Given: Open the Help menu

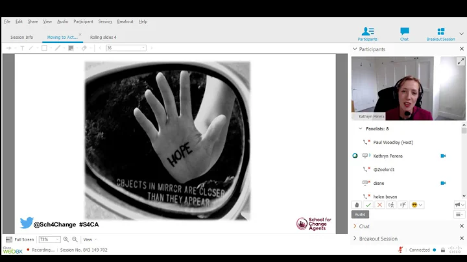Looking at the screenshot, I should pyautogui.click(x=143, y=21).
